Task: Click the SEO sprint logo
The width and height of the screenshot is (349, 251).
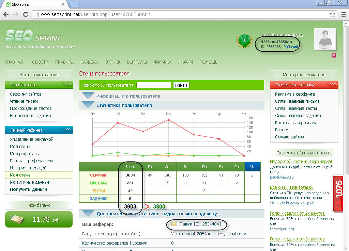Action: pyautogui.click(x=33, y=36)
